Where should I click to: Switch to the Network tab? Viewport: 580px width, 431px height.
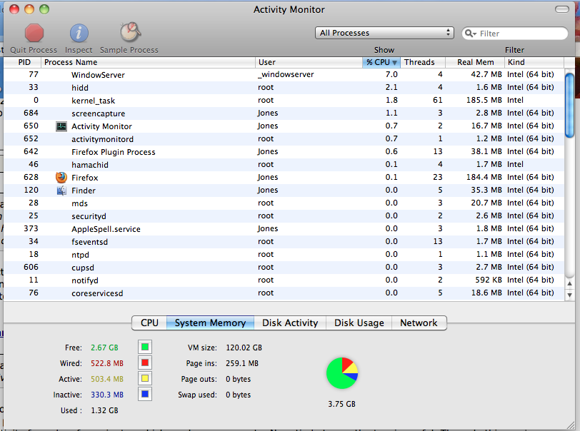click(x=419, y=323)
